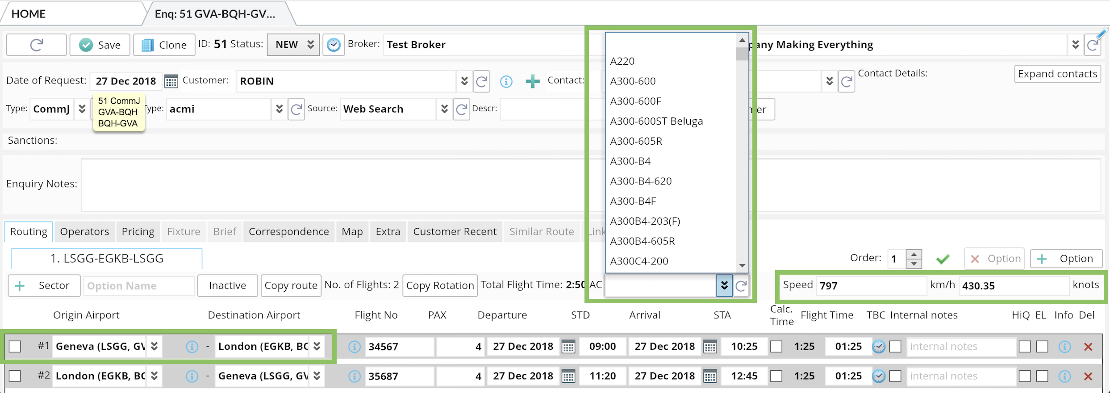This screenshot has height=393, width=1110.
Task: Click the info icon beside the Customer field
Action: point(506,81)
